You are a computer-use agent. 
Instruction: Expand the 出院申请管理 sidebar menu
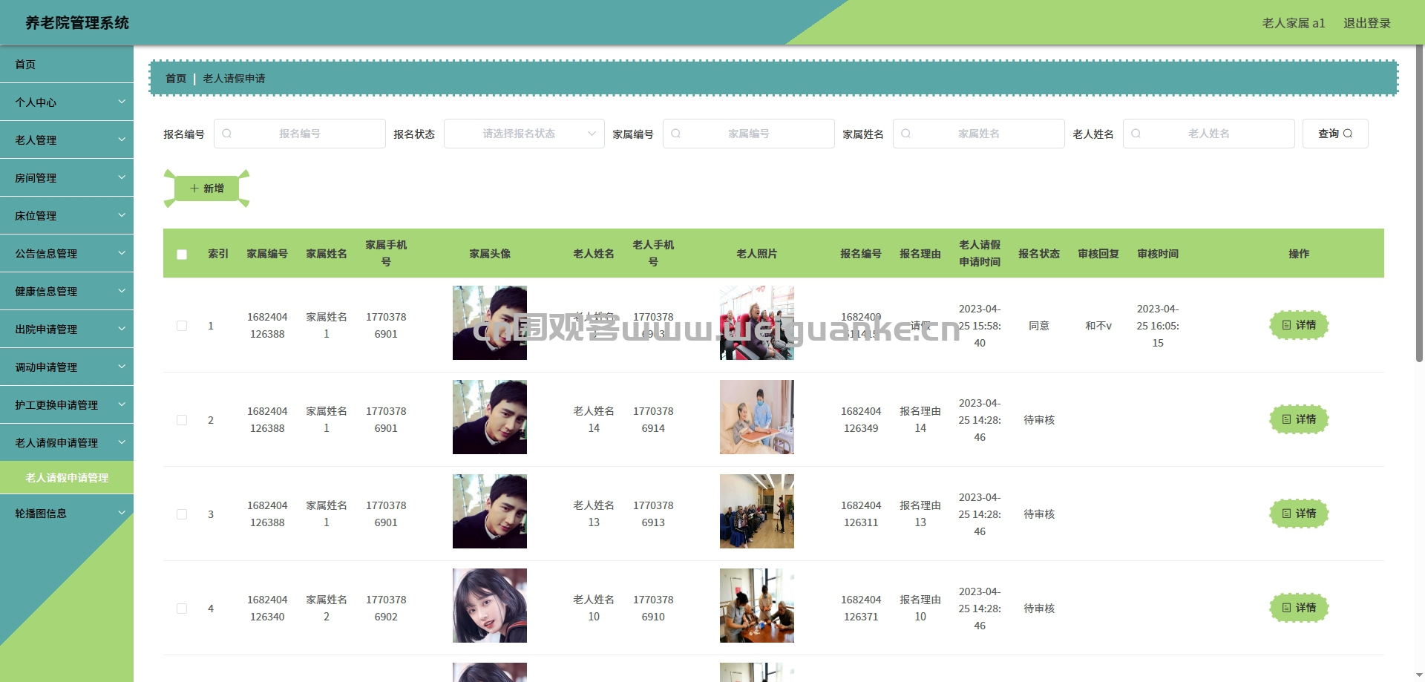(67, 329)
